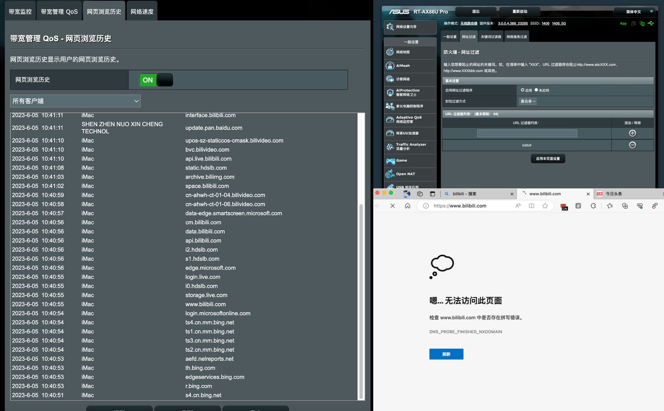The width and height of the screenshot is (664, 411).
Task: Stop loading page in Edge browser
Action: pyautogui.click(x=393, y=206)
